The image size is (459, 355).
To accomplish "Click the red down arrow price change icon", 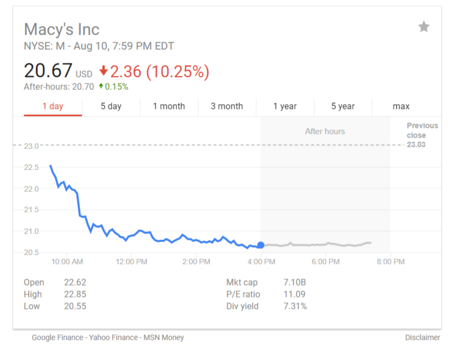I will (x=104, y=71).
